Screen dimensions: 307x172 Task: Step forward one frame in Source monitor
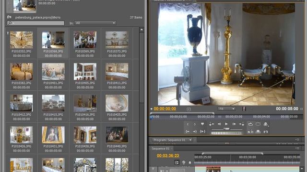234,124
